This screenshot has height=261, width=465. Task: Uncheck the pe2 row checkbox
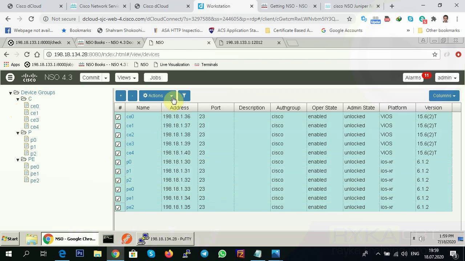coord(118,208)
